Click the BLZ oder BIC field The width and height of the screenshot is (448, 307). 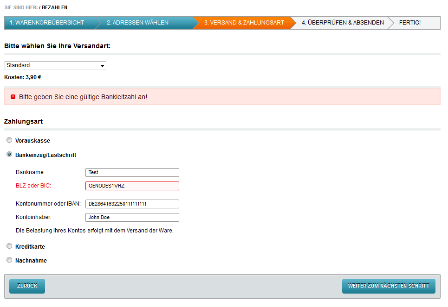coord(132,186)
